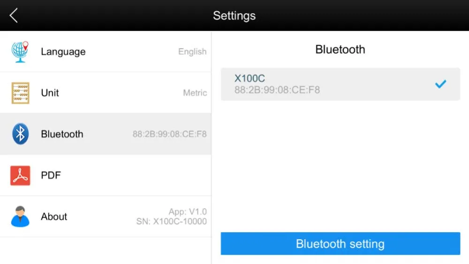
Task: Click the MAC address under X100C
Action: (x=277, y=90)
